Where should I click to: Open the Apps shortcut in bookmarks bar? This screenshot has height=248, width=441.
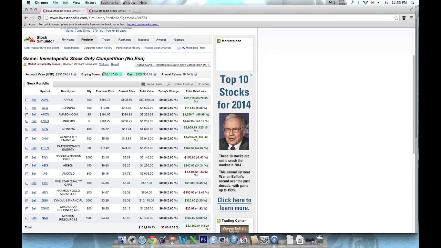point(30,24)
